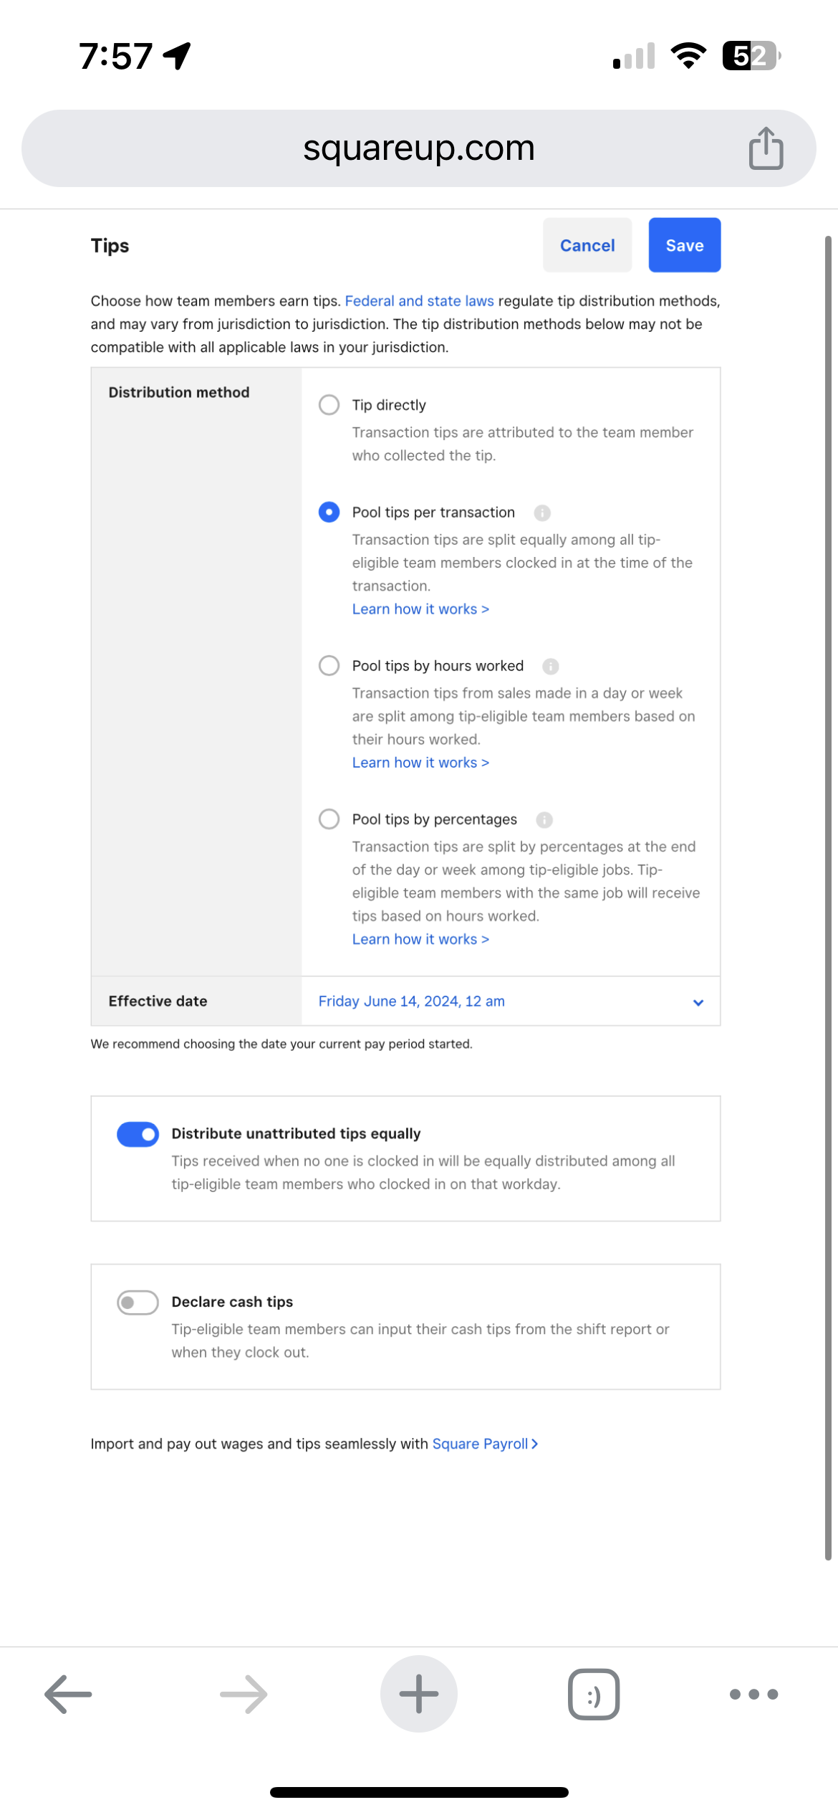838x1815 pixels.
Task: Open Federal and state laws link
Action: click(420, 301)
